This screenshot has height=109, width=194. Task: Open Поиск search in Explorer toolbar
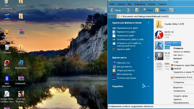[x=148, y=10]
